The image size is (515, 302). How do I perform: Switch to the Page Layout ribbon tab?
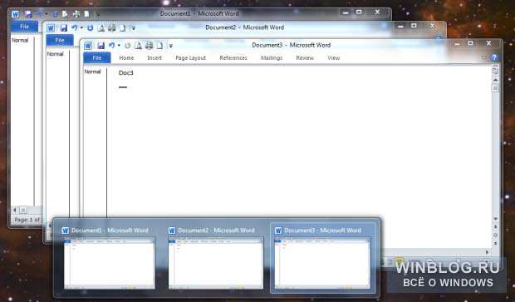click(x=190, y=58)
